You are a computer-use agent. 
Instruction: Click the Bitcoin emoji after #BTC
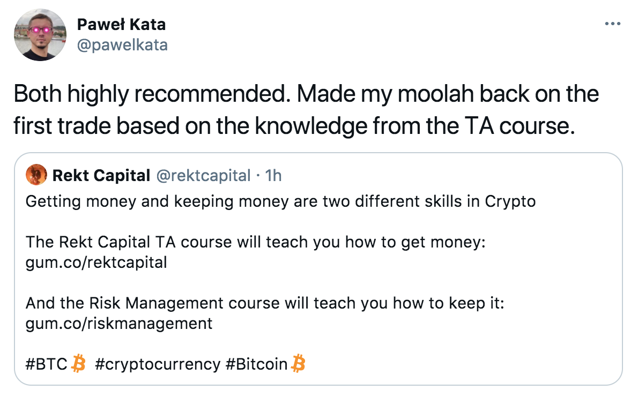(79, 364)
